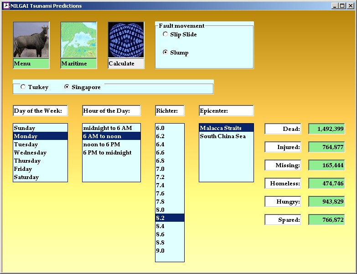Select the Slip Slide fault movement option
Screen dimensions: 357x274
(165, 35)
